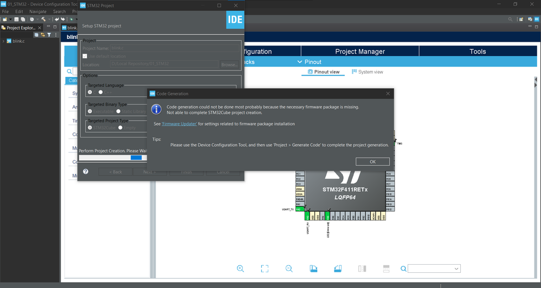
Task: Click the toolbar search magnifier icon
Action: click(x=510, y=19)
